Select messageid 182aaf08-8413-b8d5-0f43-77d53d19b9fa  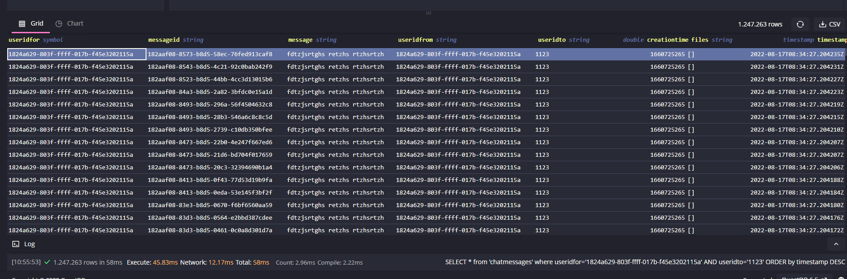(210, 180)
